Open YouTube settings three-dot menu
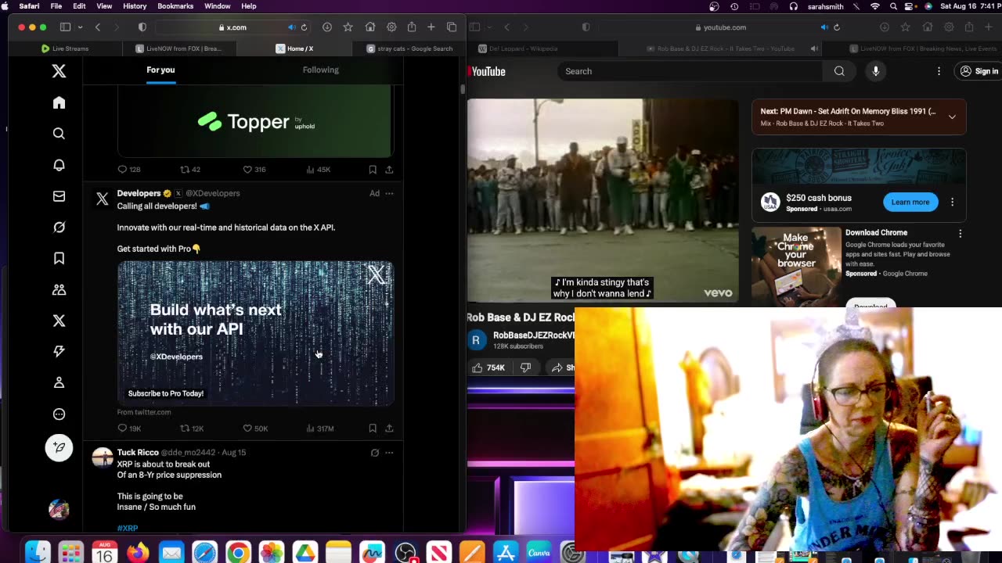This screenshot has height=563, width=1002. click(939, 71)
